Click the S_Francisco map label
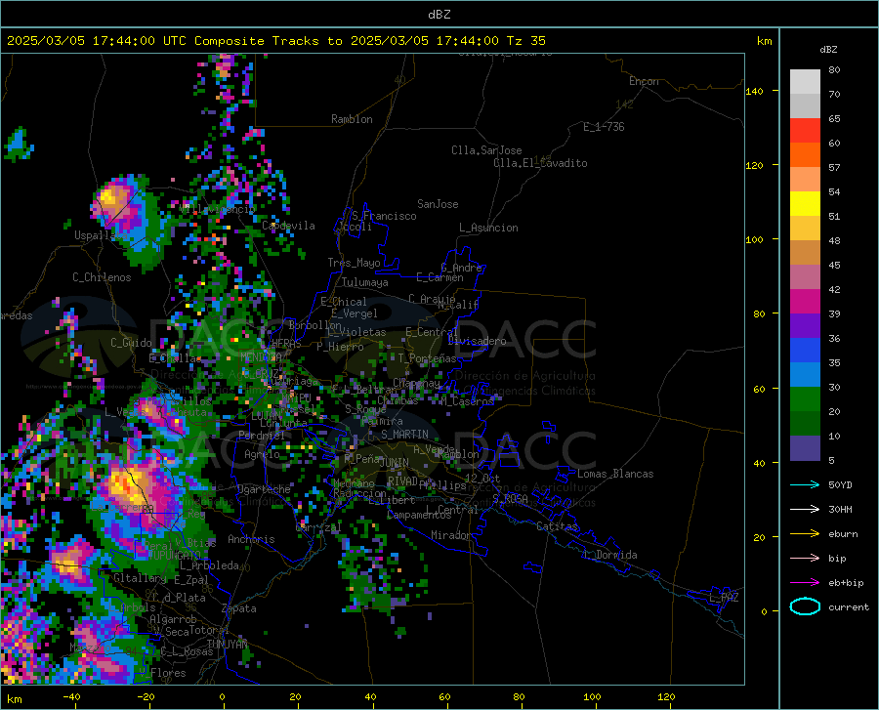Screen dimensions: 879x710 [384, 216]
